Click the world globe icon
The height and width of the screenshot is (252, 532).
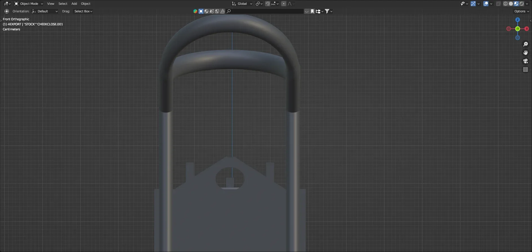217,11
